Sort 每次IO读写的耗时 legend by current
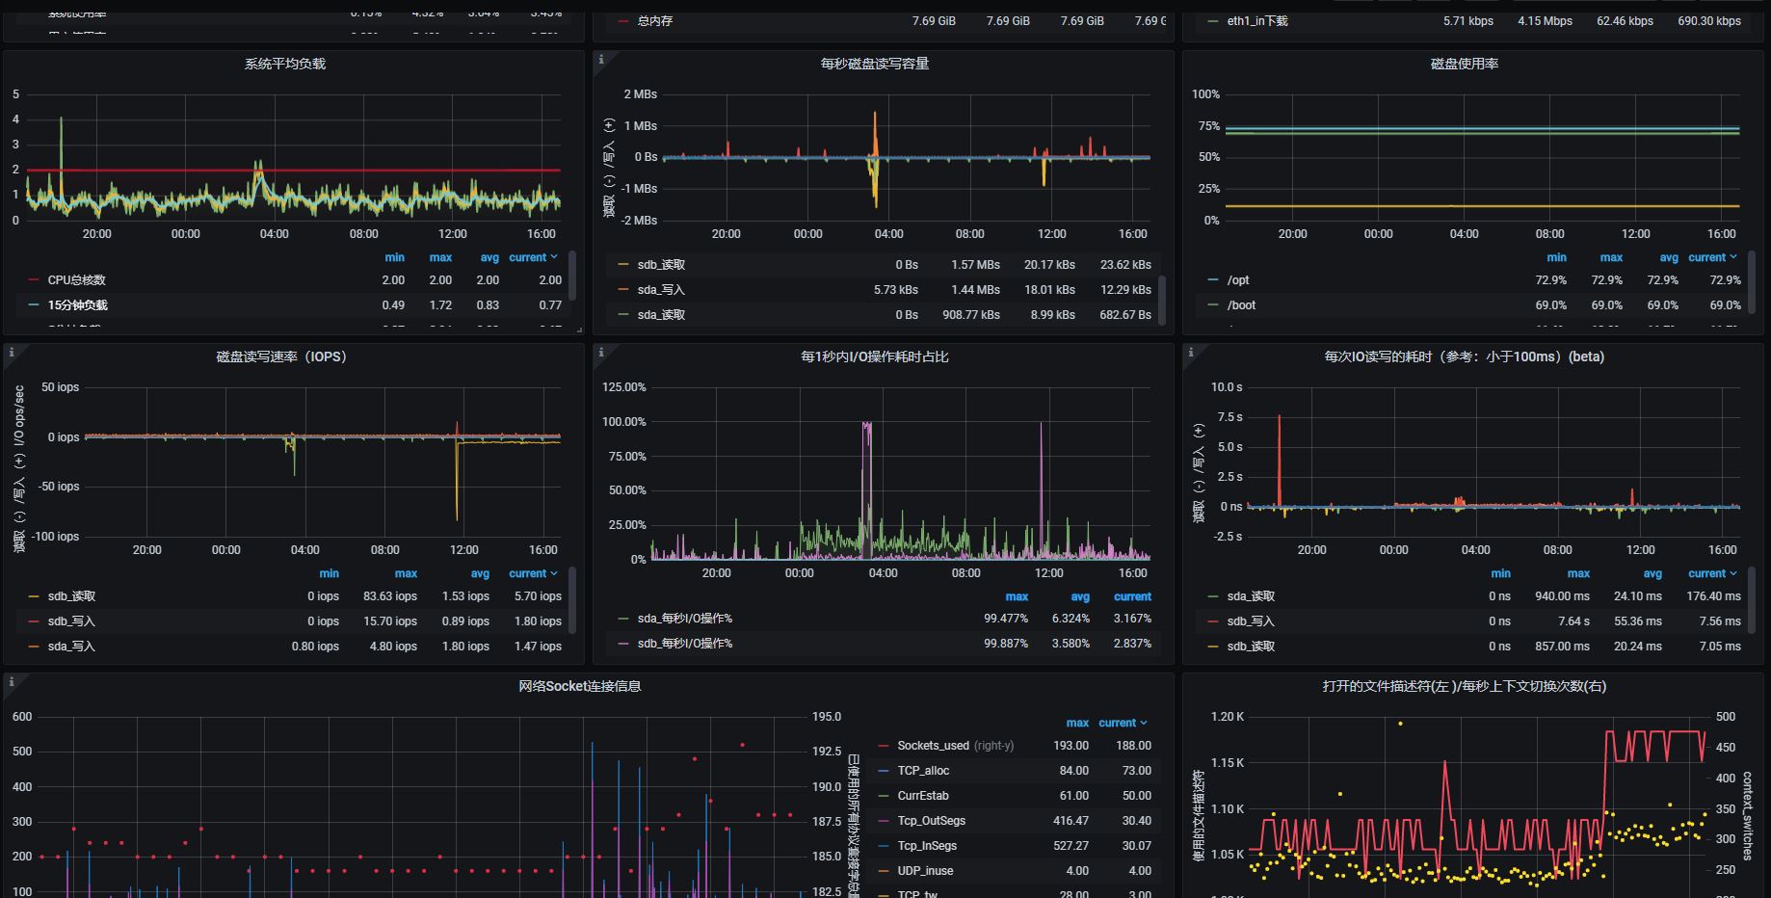Screen dimensions: 1771x898 pyautogui.click(x=1714, y=573)
